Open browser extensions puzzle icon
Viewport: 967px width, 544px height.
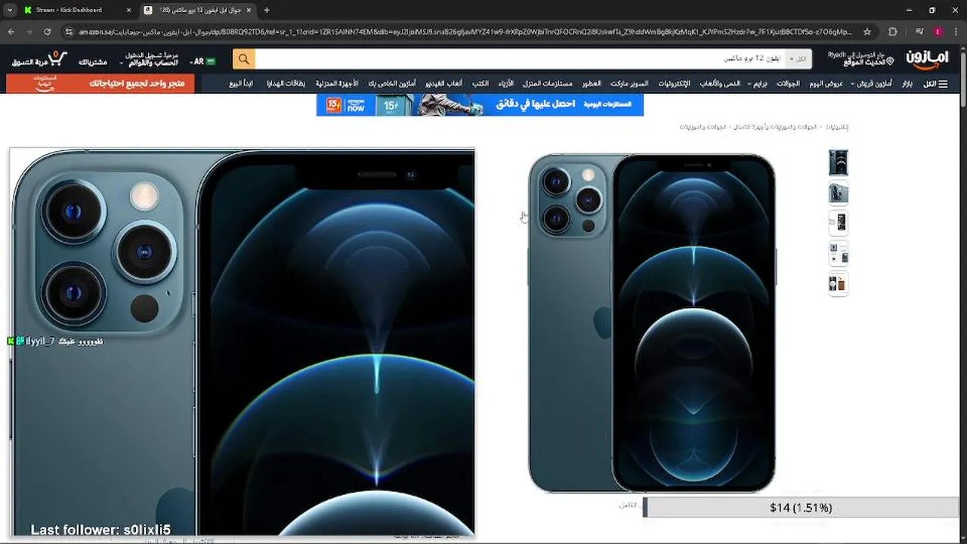(x=892, y=32)
